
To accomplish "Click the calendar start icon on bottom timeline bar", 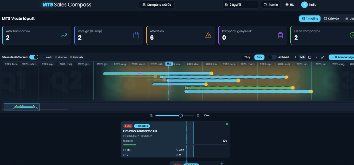I will [186, 91].
